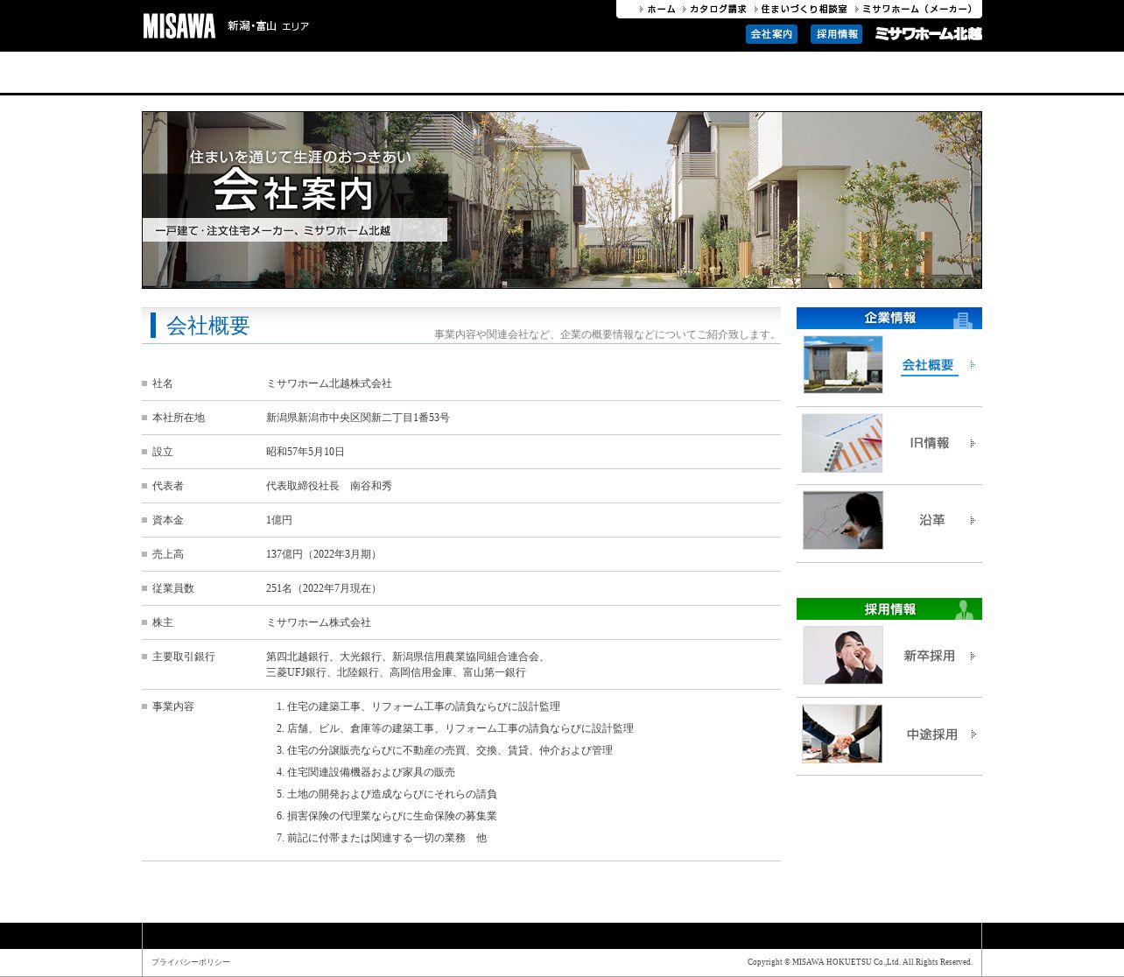Select shareholder ミサワホーム株式会社

[x=319, y=622]
